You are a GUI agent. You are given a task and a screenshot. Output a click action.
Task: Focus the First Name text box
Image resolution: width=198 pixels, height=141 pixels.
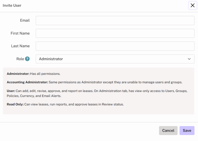(x=115, y=33)
